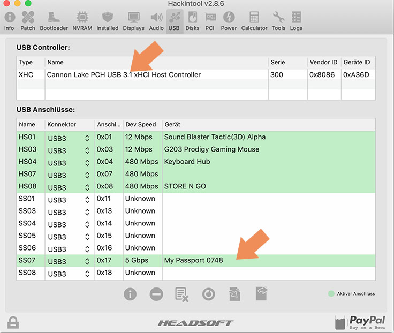This screenshot has height=333, width=394.
Task: Click the remove port minus icon
Action: point(156,294)
